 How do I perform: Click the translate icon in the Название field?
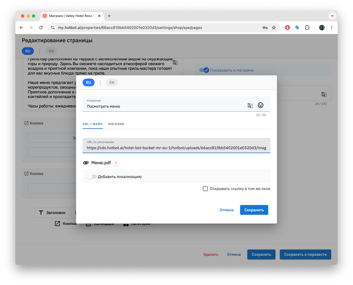(250, 105)
